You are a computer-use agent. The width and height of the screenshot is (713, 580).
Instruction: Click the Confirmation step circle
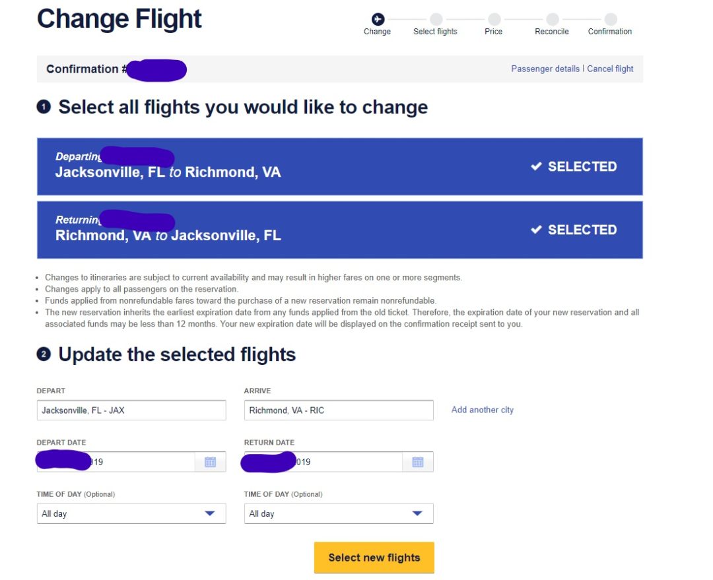(x=611, y=20)
